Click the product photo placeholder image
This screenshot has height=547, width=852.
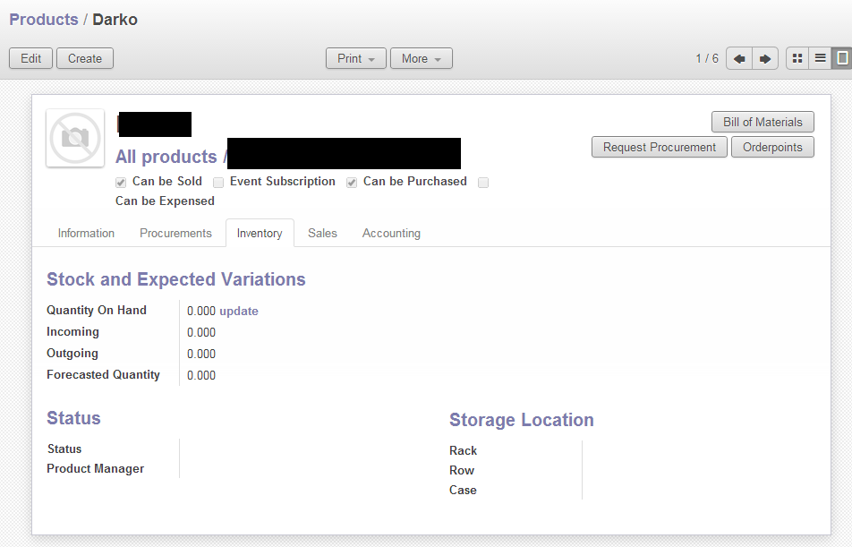tap(75, 138)
